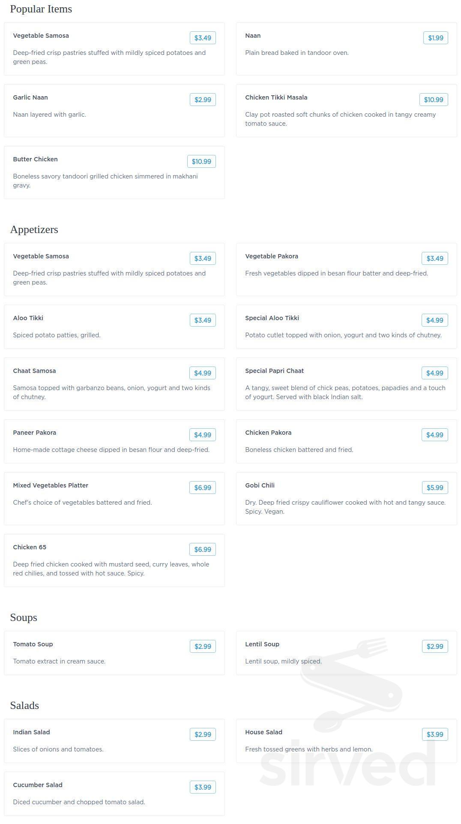Image resolution: width=461 pixels, height=824 pixels.
Task: Open the Lentil Soup menu item
Action: coord(347,653)
